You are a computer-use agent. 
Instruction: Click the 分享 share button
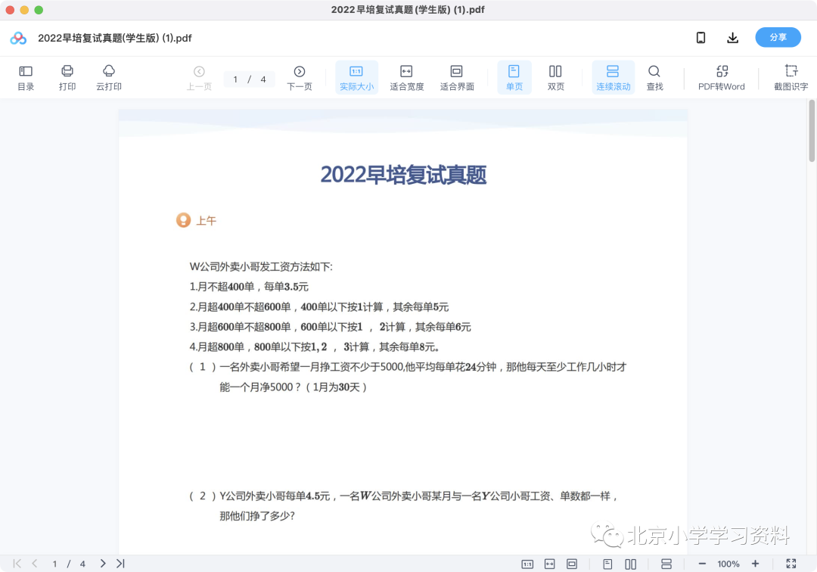pos(778,38)
